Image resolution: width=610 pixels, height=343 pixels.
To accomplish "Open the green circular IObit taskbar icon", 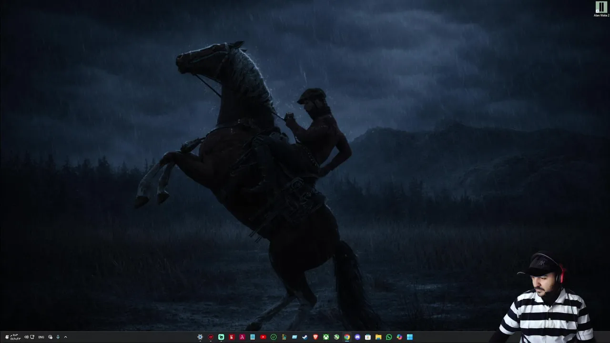I will [274, 337].
